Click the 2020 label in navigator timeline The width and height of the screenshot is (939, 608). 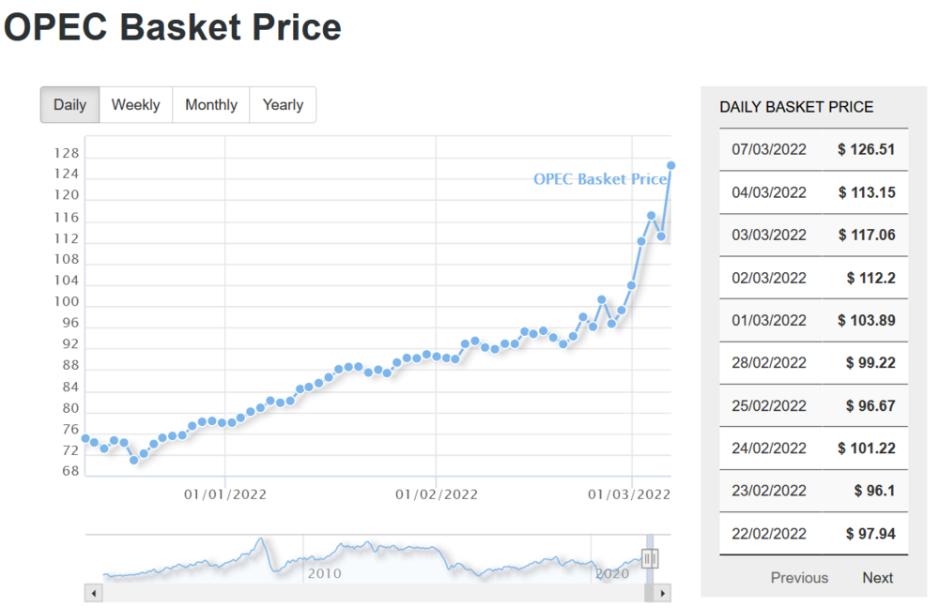point(611,572)
